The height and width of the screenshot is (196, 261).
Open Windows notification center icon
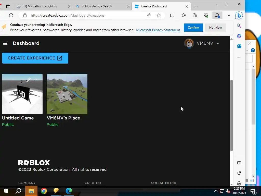[x=253, y=191]
